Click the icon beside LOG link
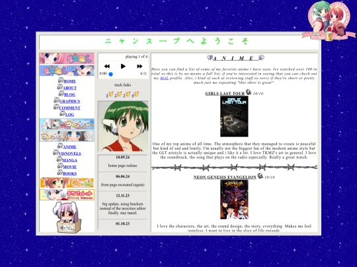 [x=62, y=113]
